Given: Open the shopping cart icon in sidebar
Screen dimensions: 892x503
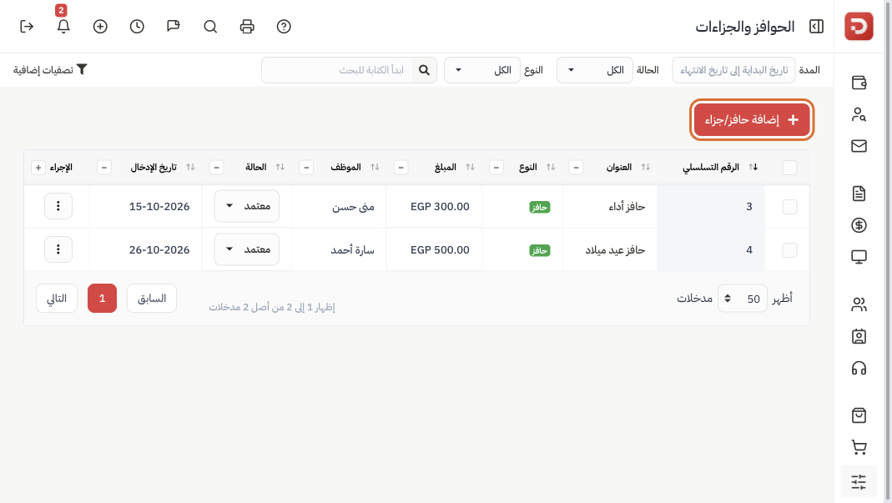Looking at the screenshot, I should 859,447.
